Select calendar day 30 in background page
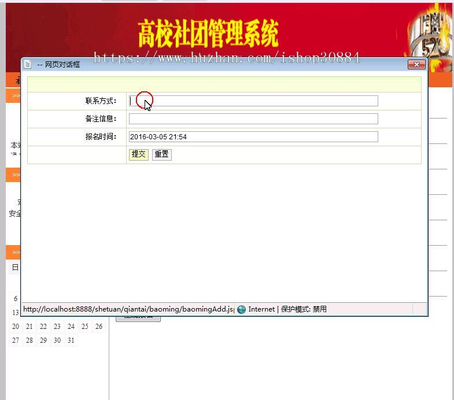Viewport: 454px width, 400px height. [57, 340]
